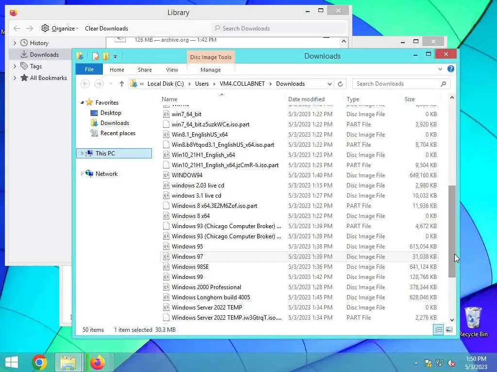The width and height of the screenshot is (497, 372).
Task: Click VM4.COLLABNET breadcrumb
Action: click(242, 84)
